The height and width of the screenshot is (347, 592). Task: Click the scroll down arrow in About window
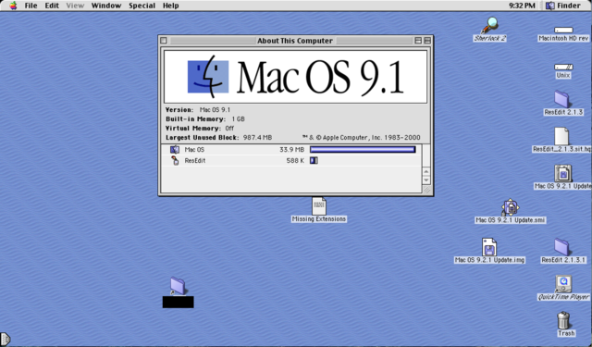pyautogui.click(x=426, y=180)
